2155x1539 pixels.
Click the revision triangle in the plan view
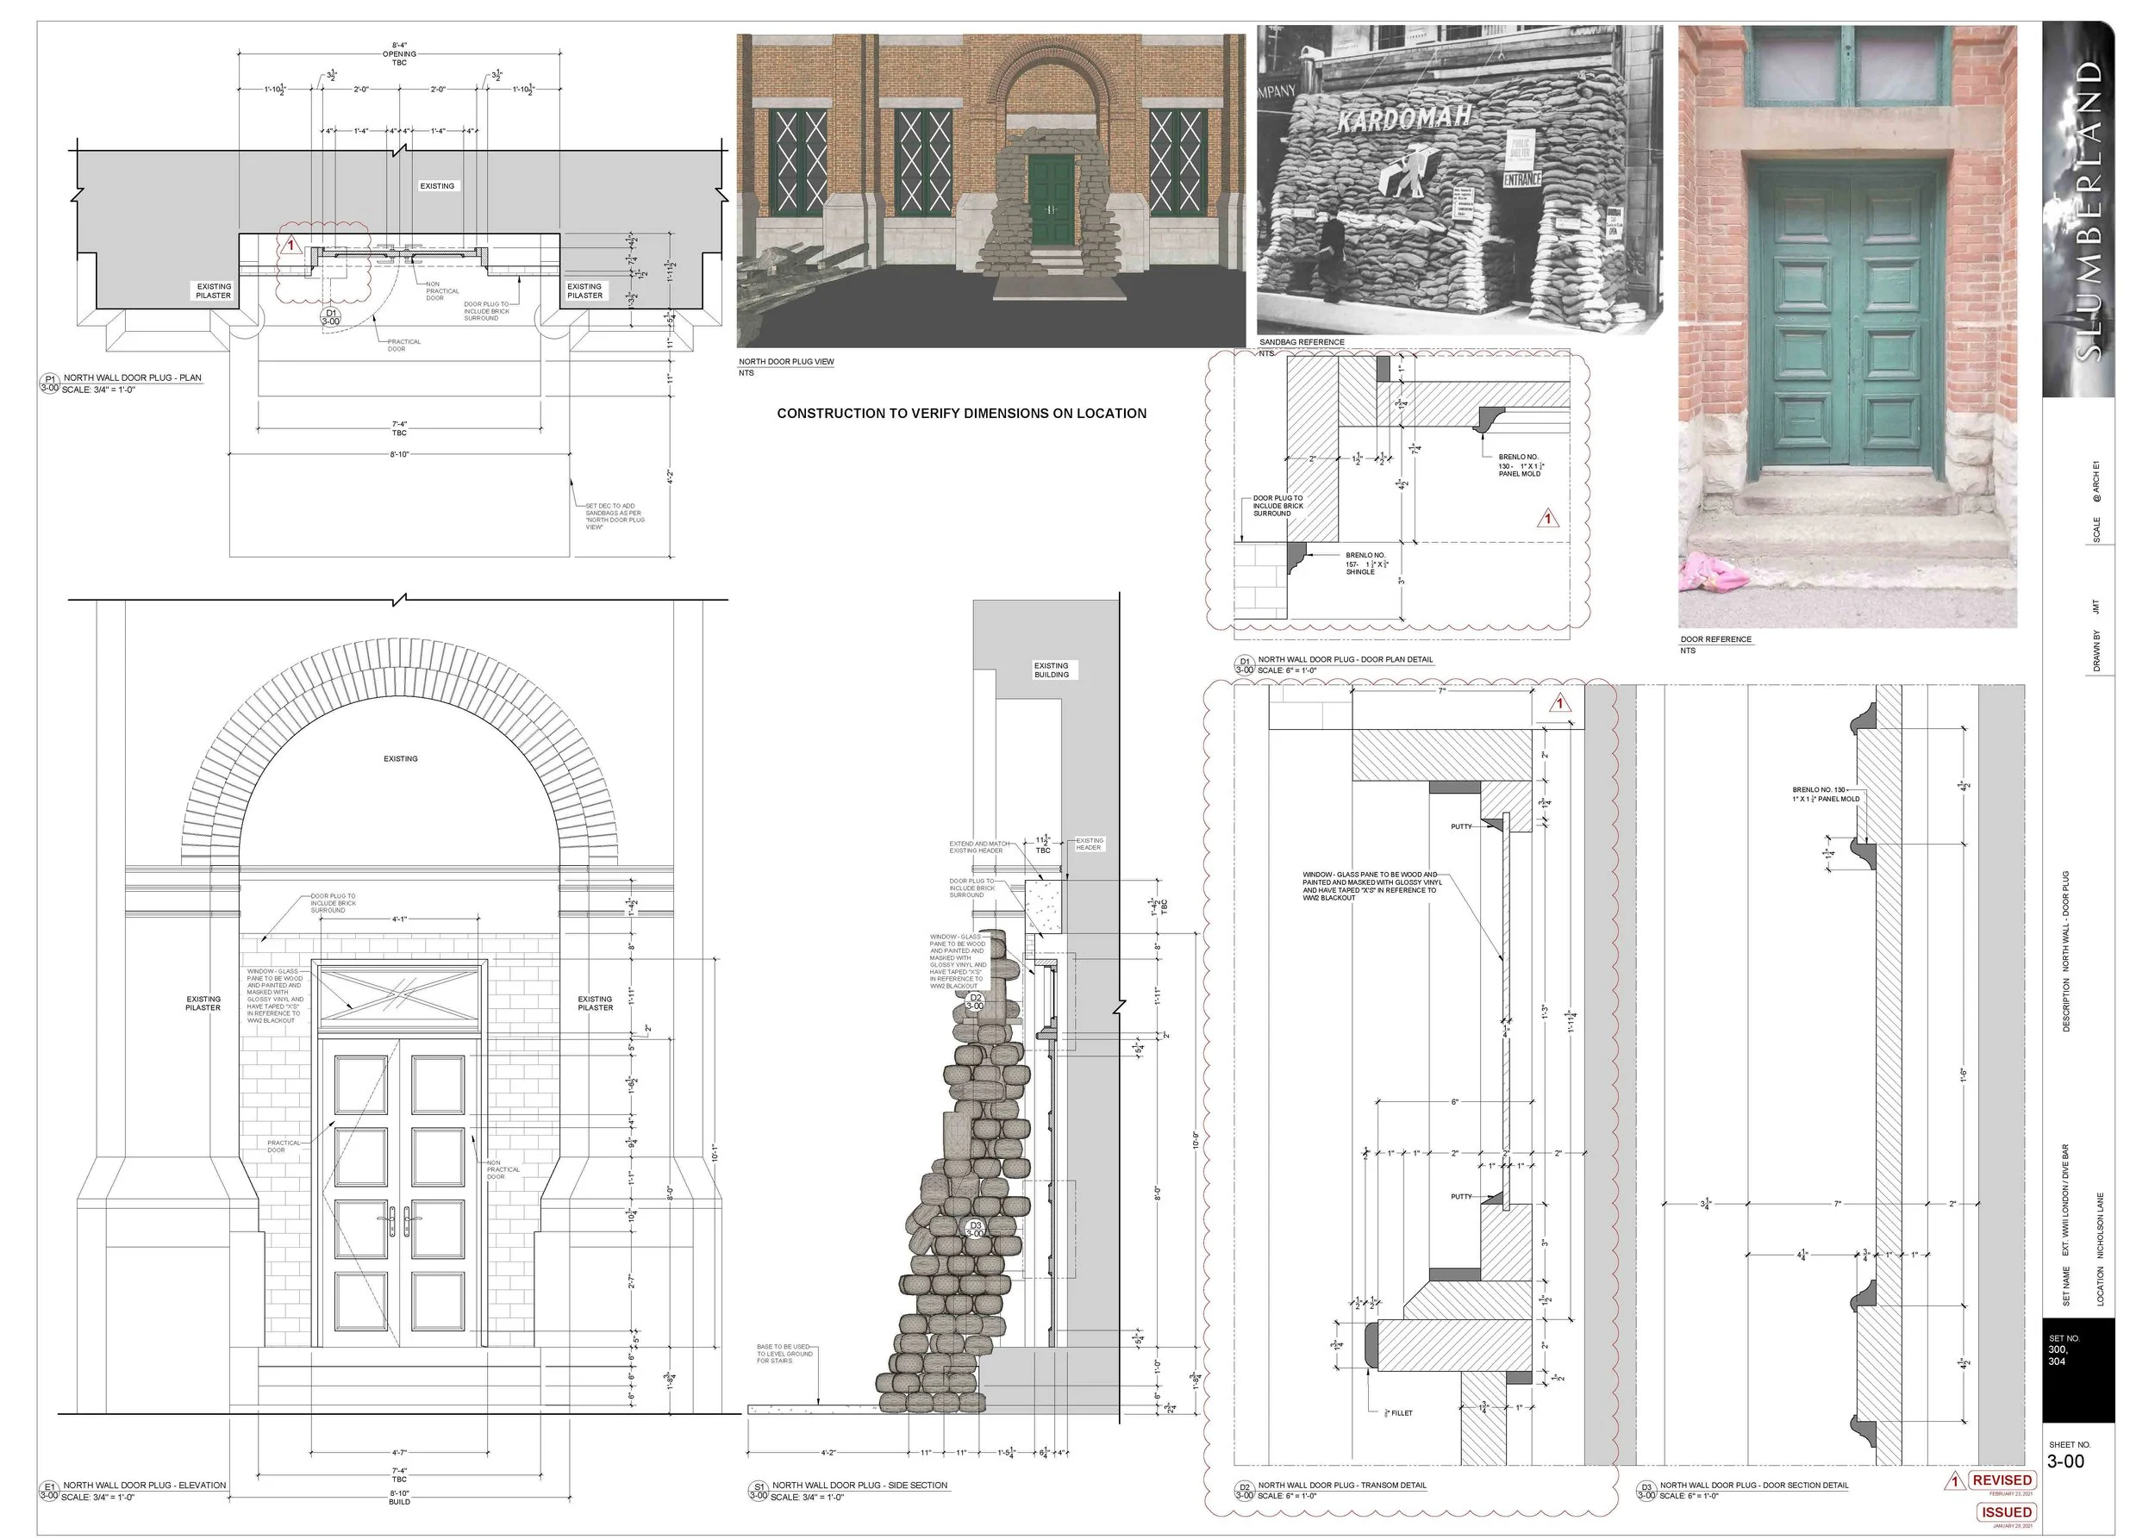coord(291,246)
